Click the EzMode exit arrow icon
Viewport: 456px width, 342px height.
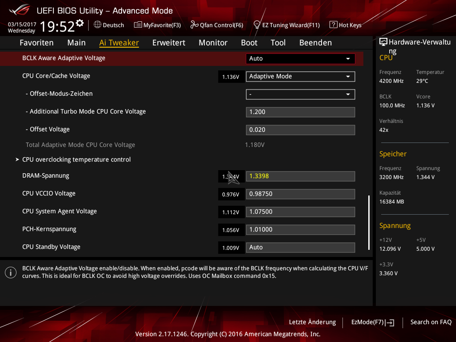390,322
